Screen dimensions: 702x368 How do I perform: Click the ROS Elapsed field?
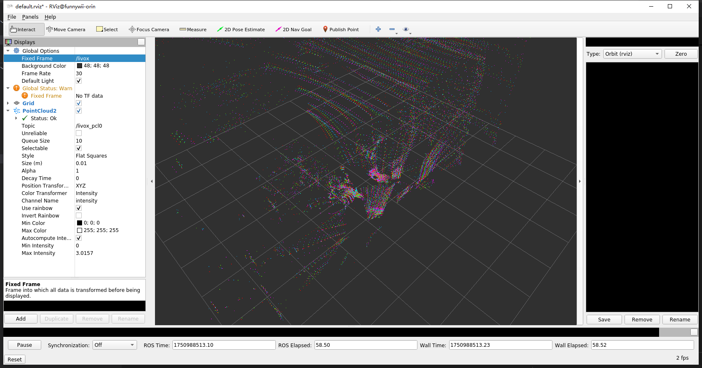[366, 345]
